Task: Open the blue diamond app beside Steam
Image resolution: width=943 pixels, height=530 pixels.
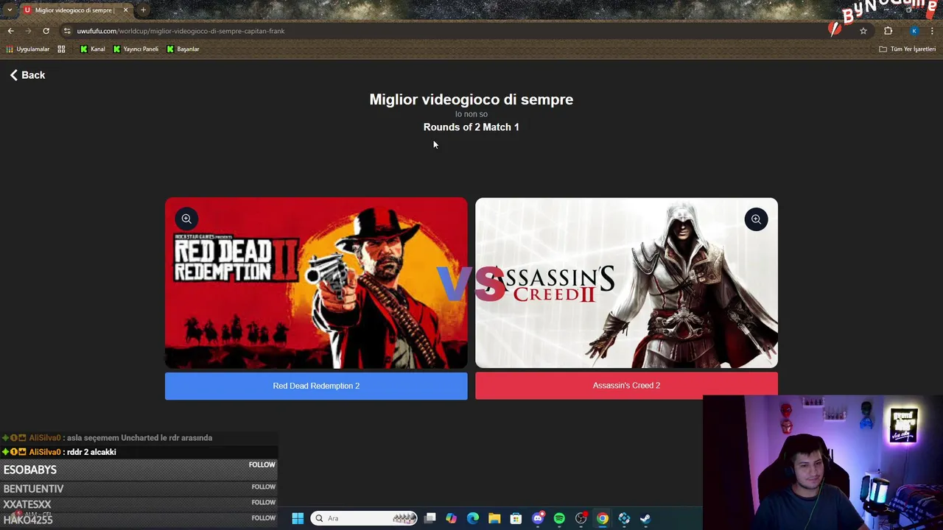Action: (x=624, y=518)
